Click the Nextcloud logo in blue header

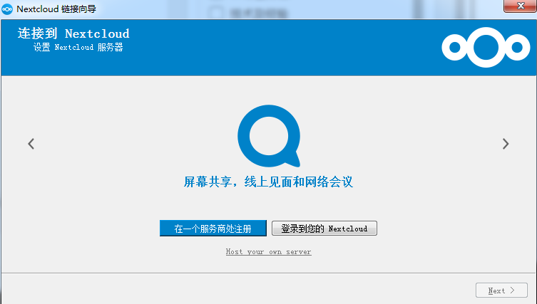[x=486, y=47]
